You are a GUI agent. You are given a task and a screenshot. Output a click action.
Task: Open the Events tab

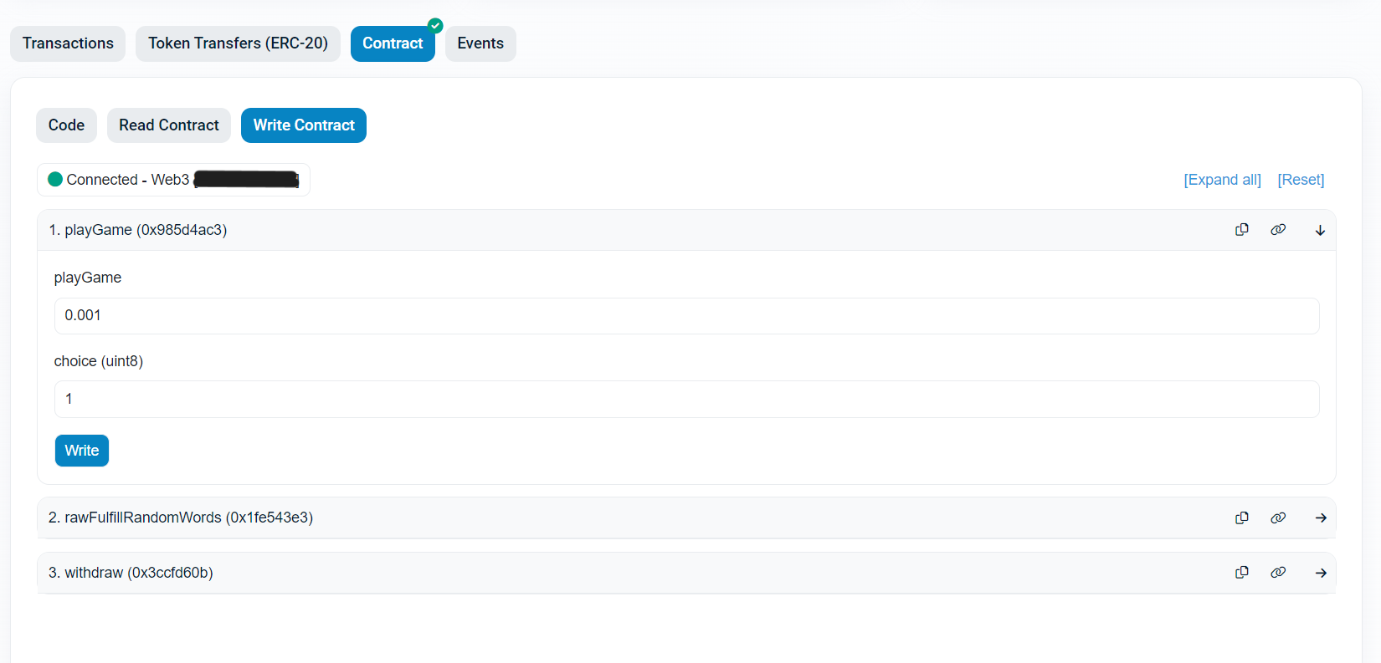tap(480, 43)
